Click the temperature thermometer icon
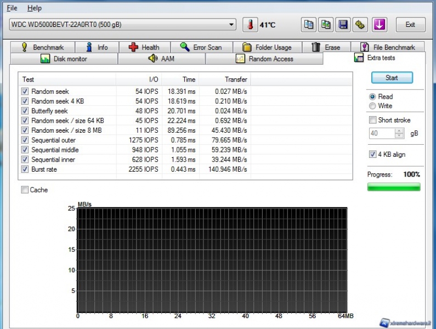 point(250,25)
